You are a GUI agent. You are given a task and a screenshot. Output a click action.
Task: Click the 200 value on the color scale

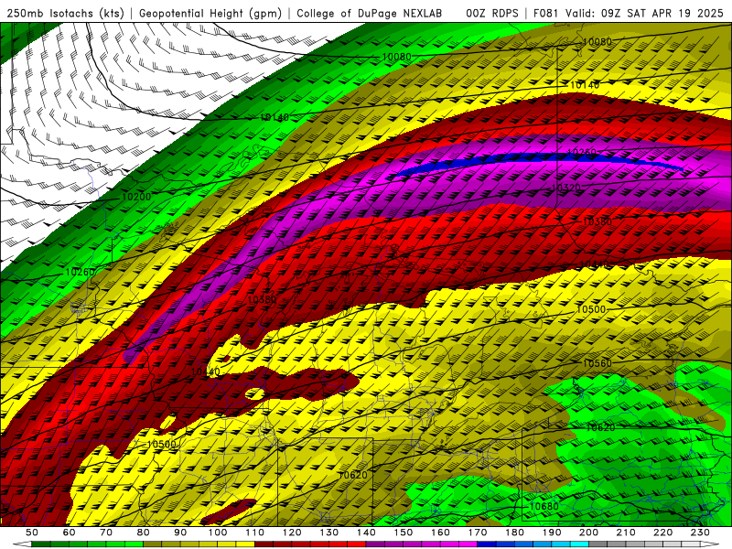pyautogui.click(x=588, y=533)
